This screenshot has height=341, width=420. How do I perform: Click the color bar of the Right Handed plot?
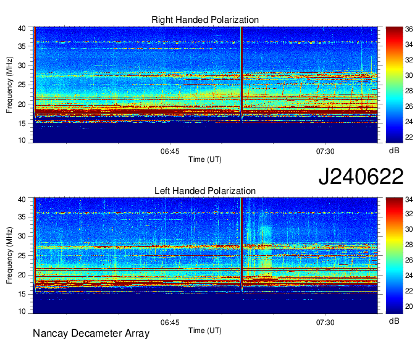tap(394, 85)
